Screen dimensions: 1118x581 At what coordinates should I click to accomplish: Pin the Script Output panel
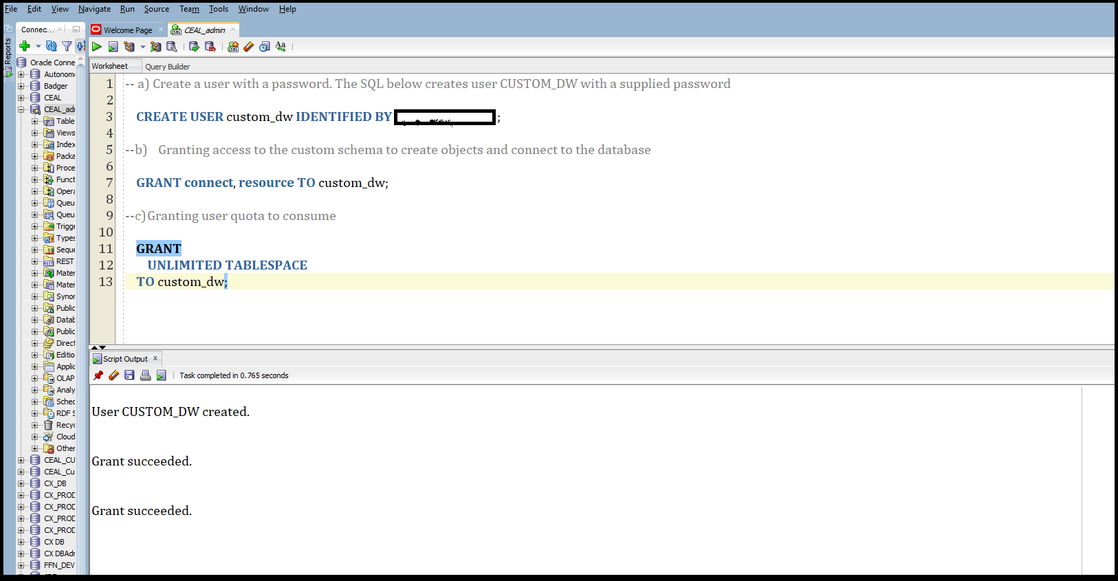pos(98,375)
